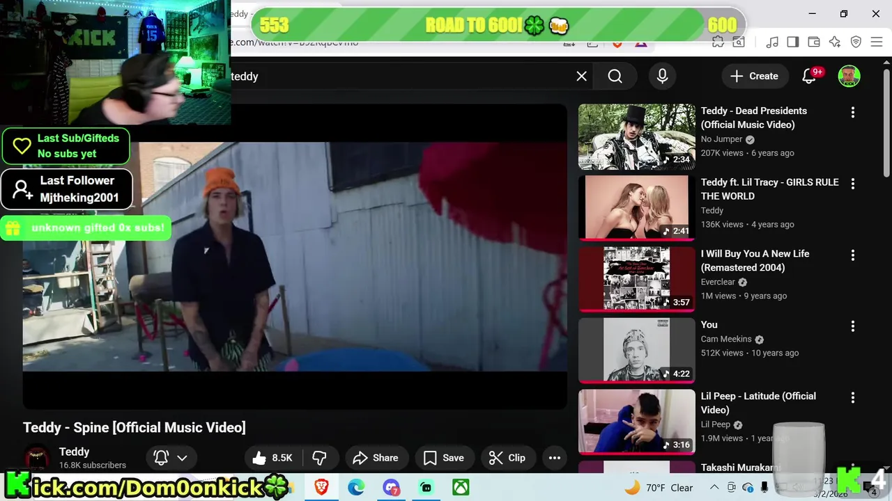Open options for GIRLS RULE THE WORLD
The width and height of the screenshot is (892, 501).
(852, 184)
